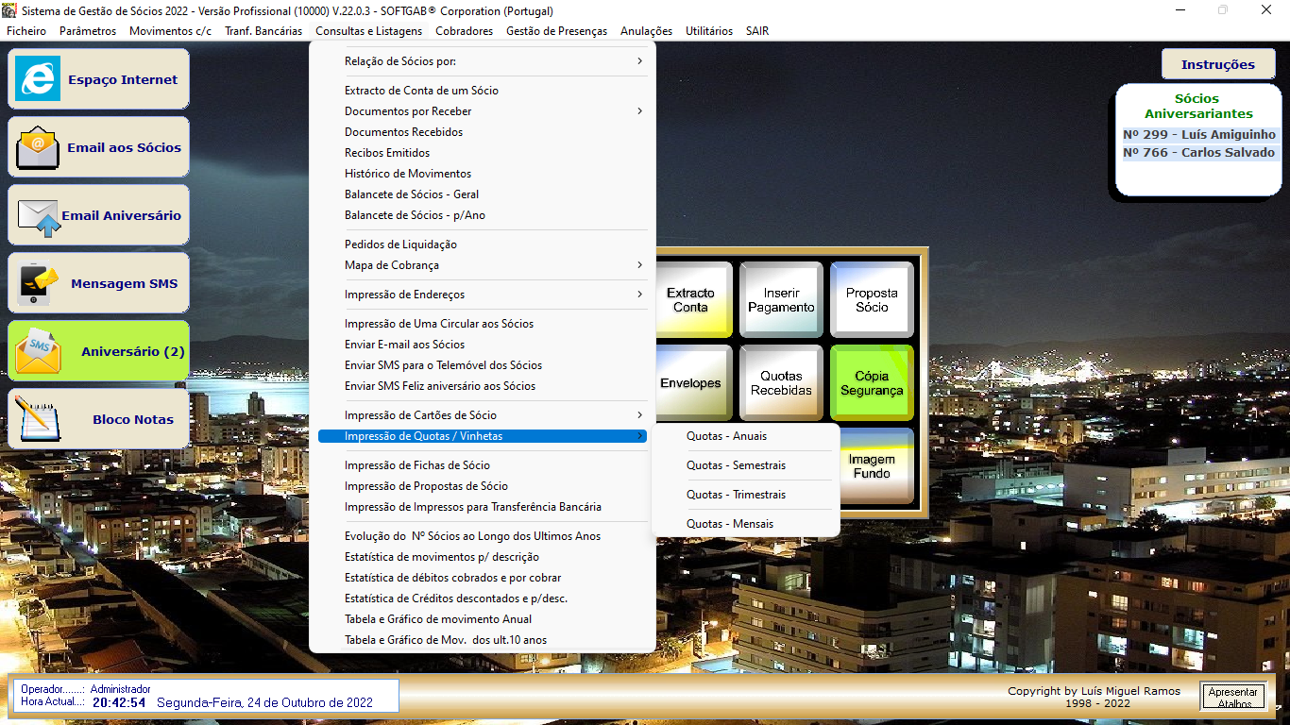
Task: Click the Instruções button
Action: coord(1217,64)
